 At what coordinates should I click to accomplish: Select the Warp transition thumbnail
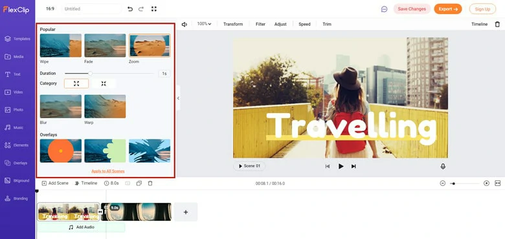[x=105, y=107]
